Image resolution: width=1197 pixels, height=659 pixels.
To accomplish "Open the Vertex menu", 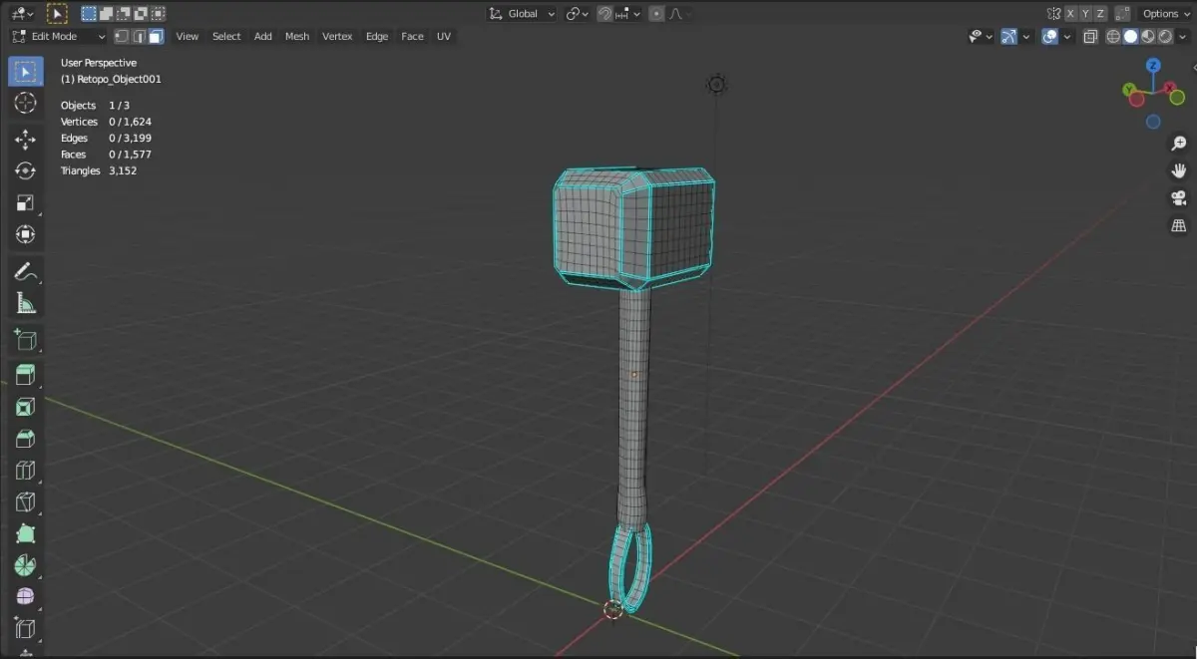I will click(337, 36).
